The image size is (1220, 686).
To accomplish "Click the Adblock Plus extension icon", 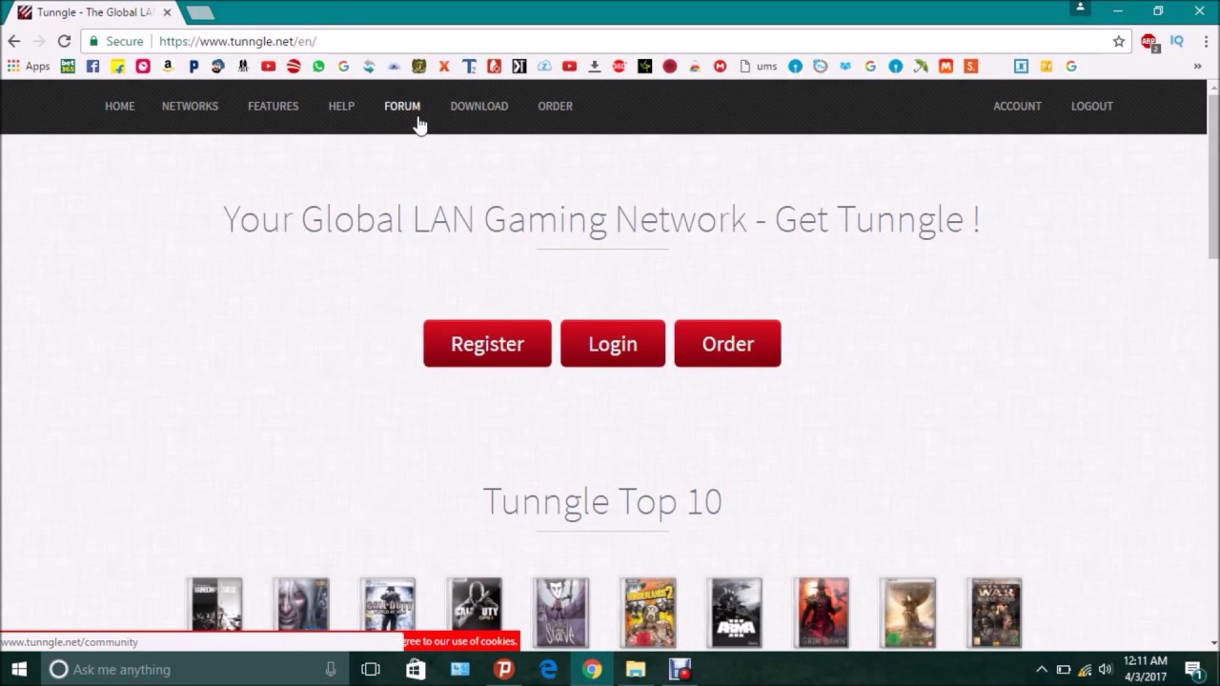I will [1149, 42].
